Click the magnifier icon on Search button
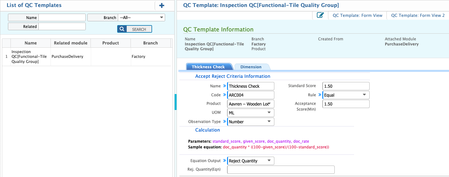This screenshot has width=449, height=177. pos(122,29)
